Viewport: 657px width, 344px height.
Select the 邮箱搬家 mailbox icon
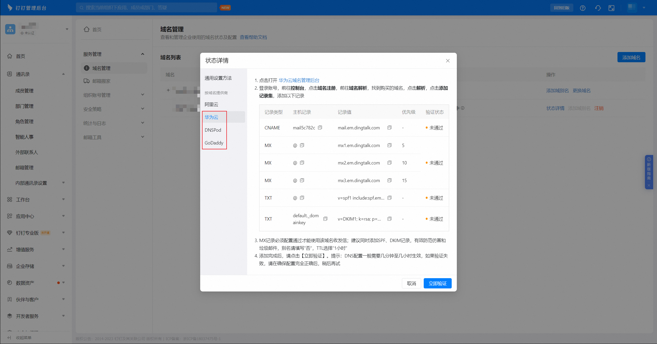86,81
